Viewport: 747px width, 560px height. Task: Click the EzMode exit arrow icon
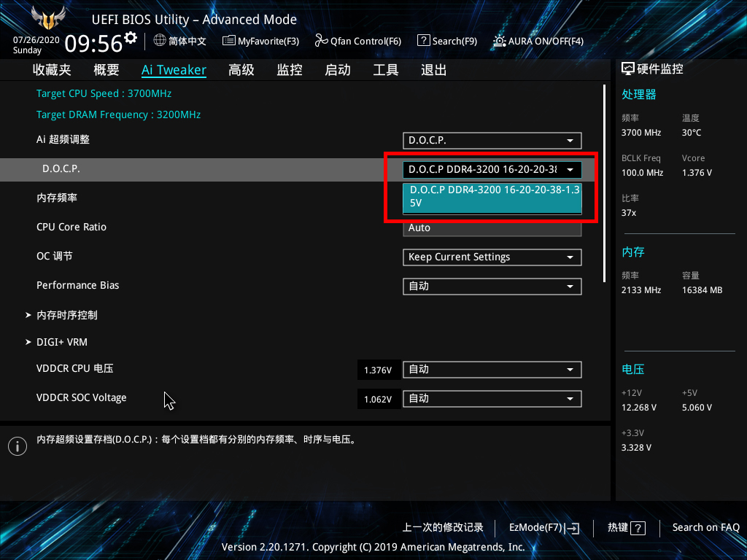[573, 528]
